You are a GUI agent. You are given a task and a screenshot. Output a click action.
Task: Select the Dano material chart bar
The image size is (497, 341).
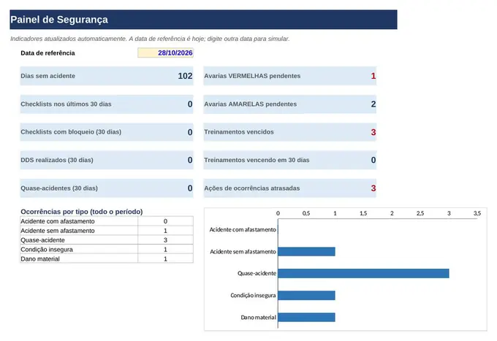tap(306, 317)
